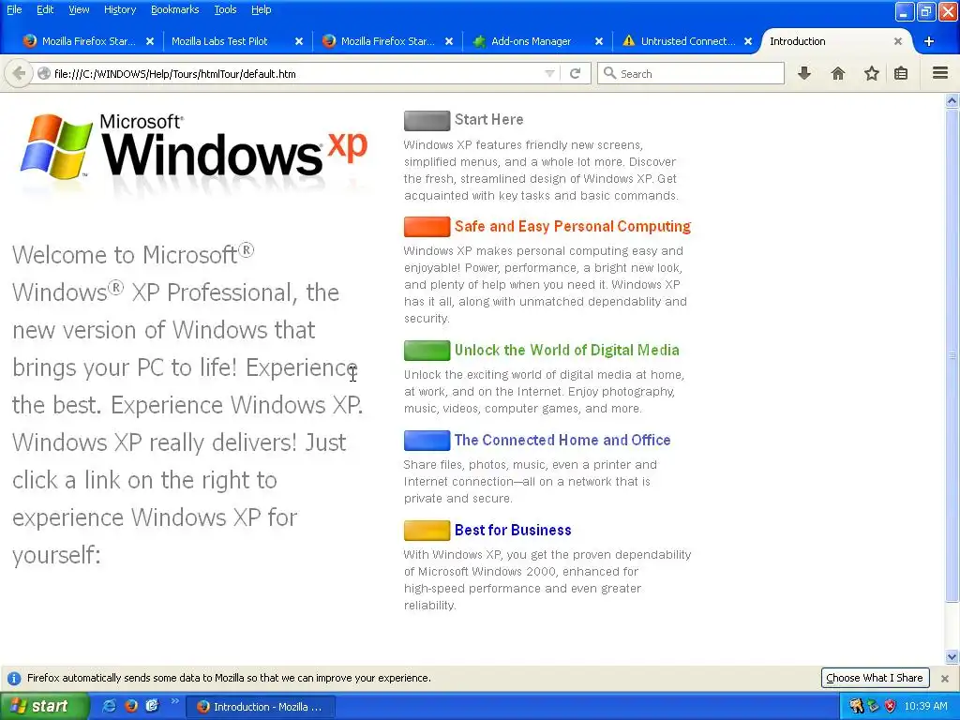Launch Firefox from Quick Launch bar

pyautogui.click(x=131, y=706)
